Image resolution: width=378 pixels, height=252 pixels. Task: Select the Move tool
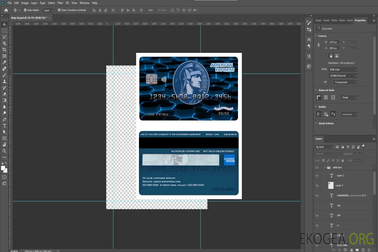click(x=4, y=24)
